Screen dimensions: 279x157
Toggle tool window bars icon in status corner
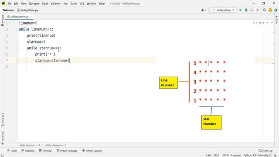pos(3,155)
